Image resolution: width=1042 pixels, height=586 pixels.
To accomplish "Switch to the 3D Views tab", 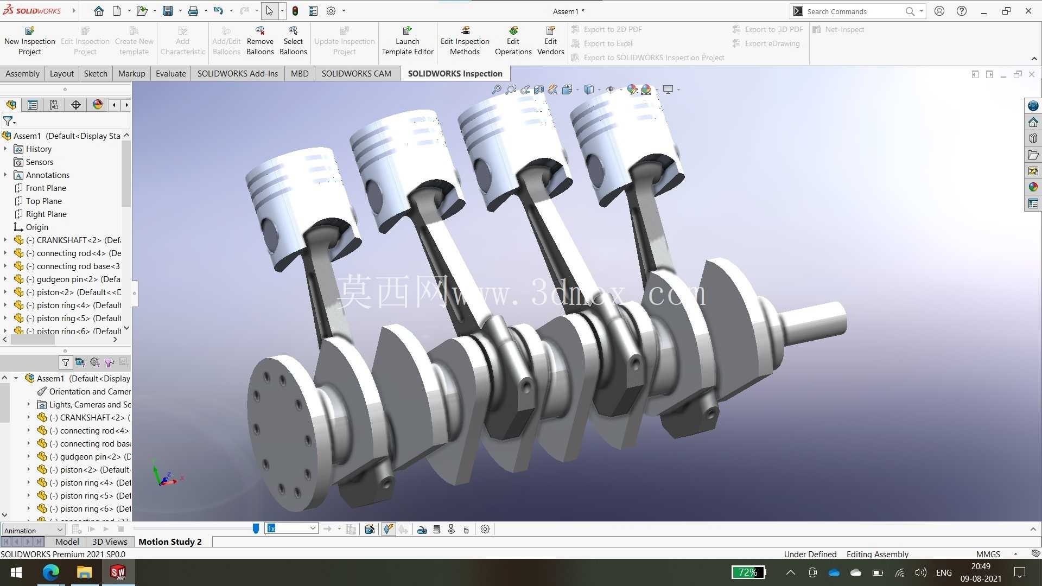I will (110, 542).
